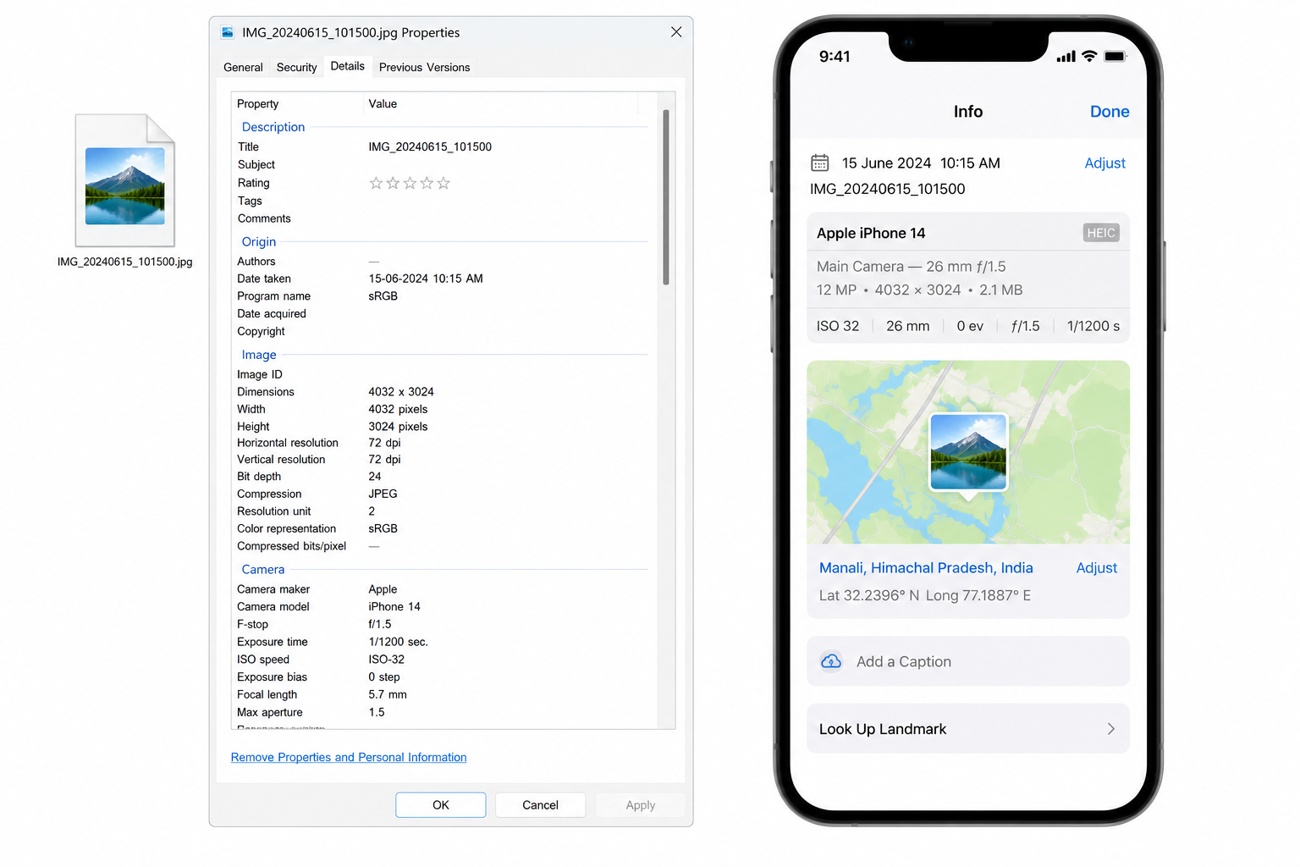The height and width of the screenshot is (867, 1300).
Task: Close the Properties dialog with the X
Action: coord(676,32)
